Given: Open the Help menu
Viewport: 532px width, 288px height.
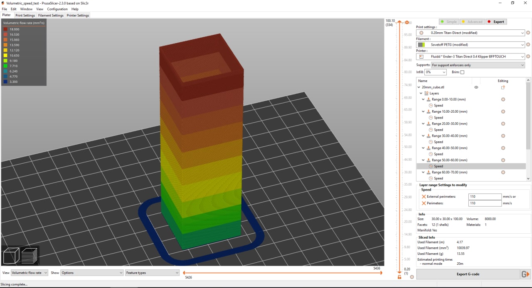Looking at the screenshot, I should [x=75, y=9].
